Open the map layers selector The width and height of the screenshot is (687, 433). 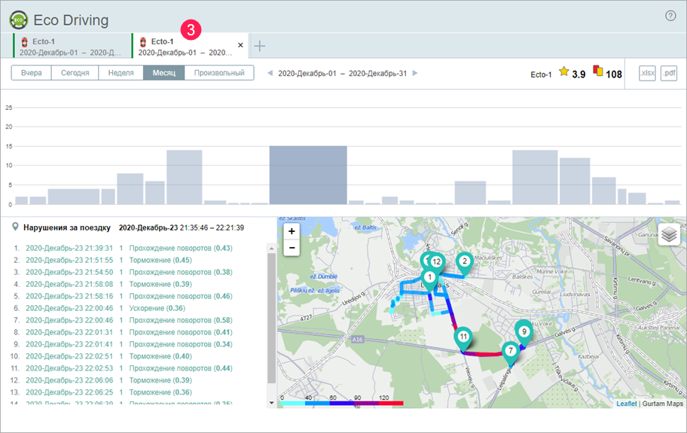(669, 234)
